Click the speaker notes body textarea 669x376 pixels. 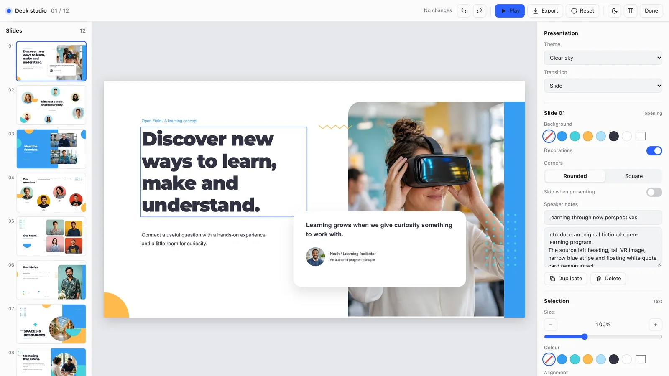(603, 247)
